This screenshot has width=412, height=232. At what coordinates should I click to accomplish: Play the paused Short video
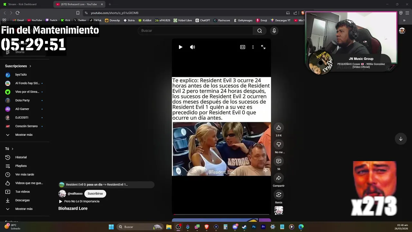pos(181,47)
